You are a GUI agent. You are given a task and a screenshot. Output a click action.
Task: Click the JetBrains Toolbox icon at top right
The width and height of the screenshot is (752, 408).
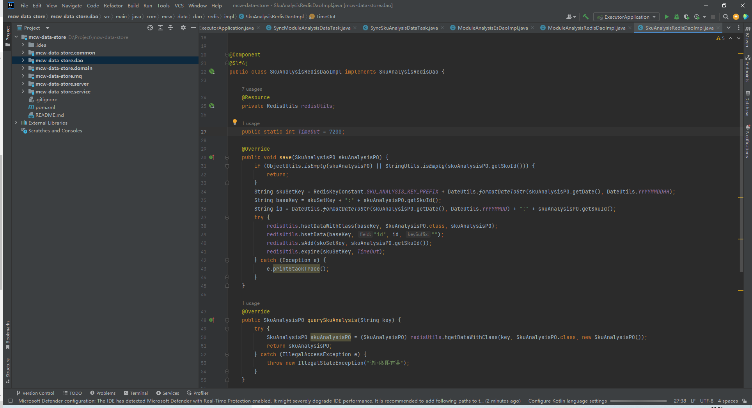coord(746,17)
